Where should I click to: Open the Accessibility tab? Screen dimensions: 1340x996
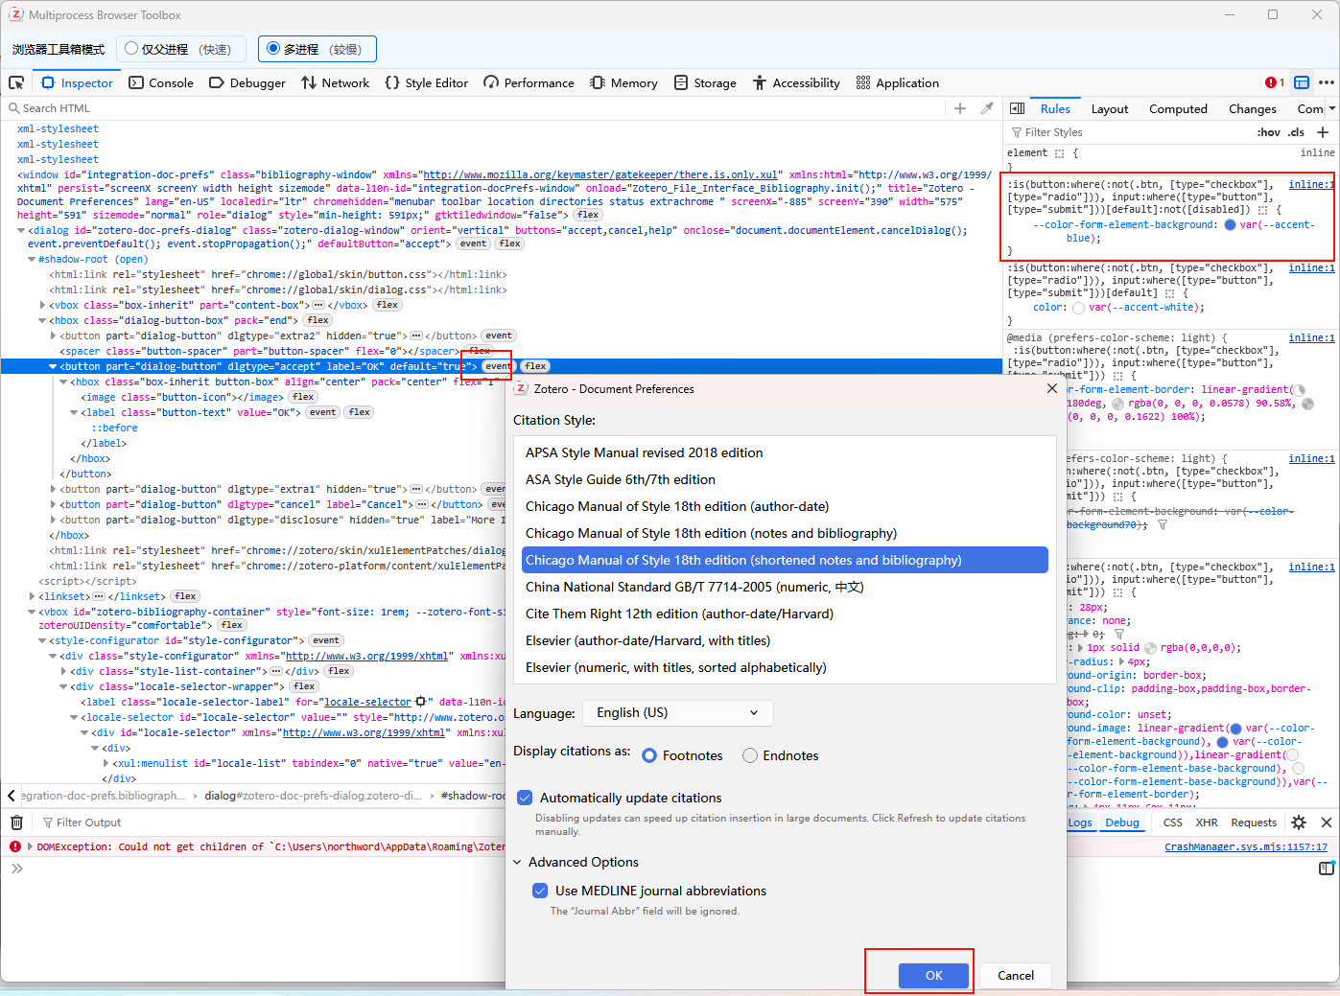pyautogui.click(x=797, y=83)
